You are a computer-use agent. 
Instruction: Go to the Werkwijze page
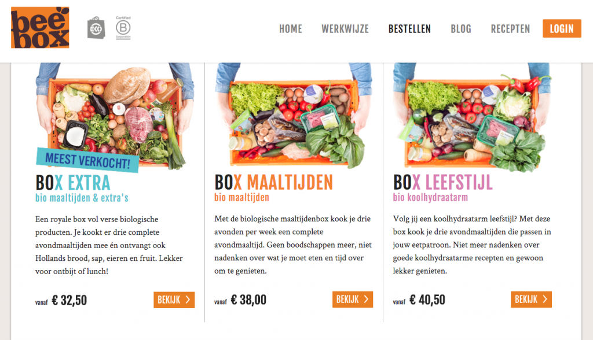[345, 29]
